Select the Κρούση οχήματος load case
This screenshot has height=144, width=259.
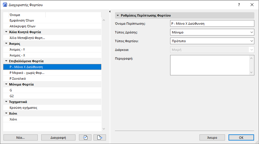(23, 108)
